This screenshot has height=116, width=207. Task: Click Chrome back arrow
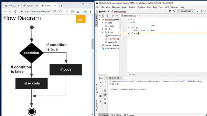click(5, 12)
